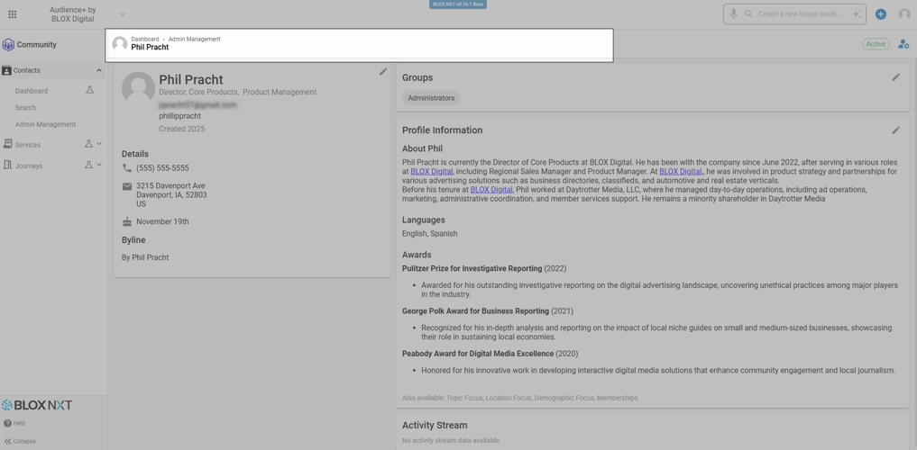Click the first BLOX Digital link in About
This screenshot has height=450, width=917.
click(432, 172)
